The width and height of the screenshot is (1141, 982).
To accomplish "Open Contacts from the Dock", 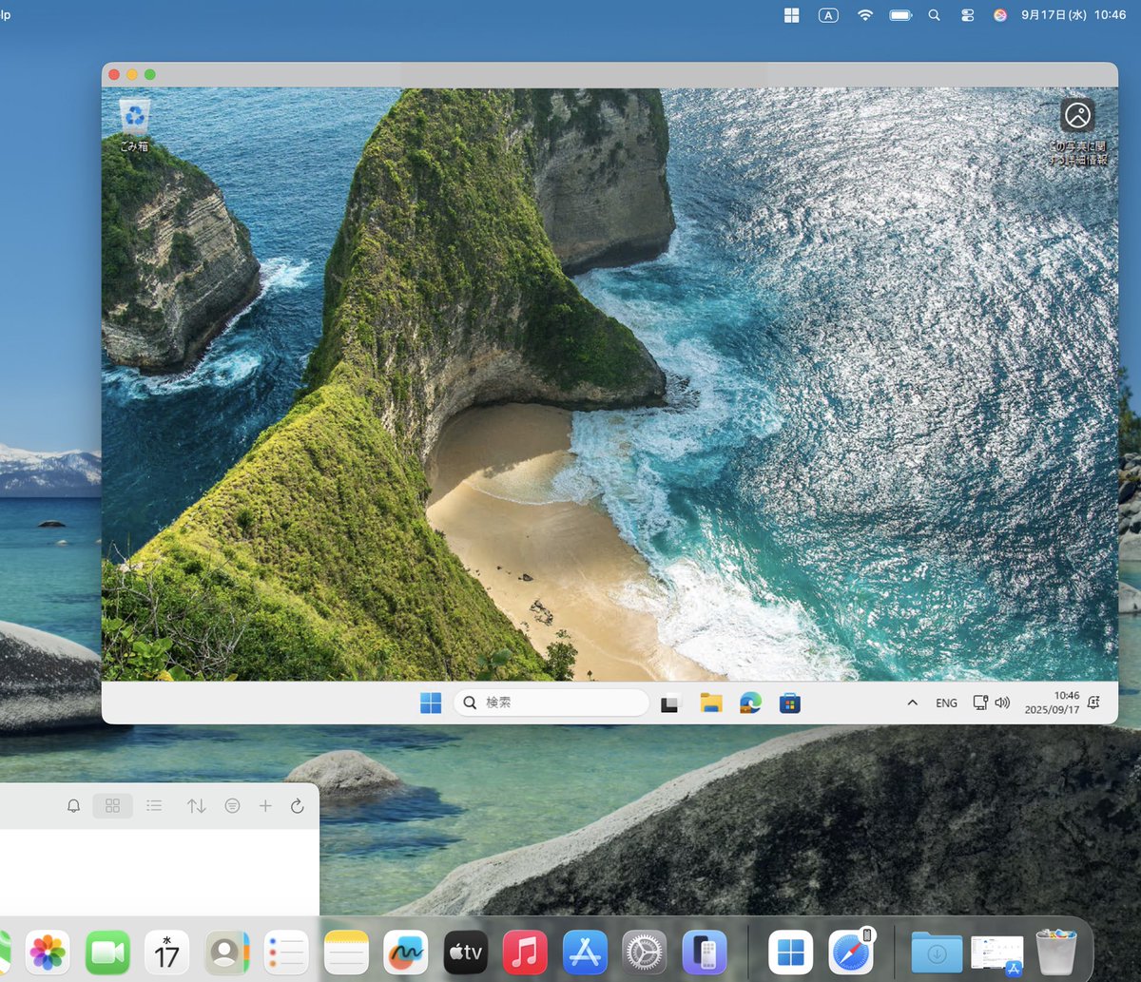I will (226, 952).
